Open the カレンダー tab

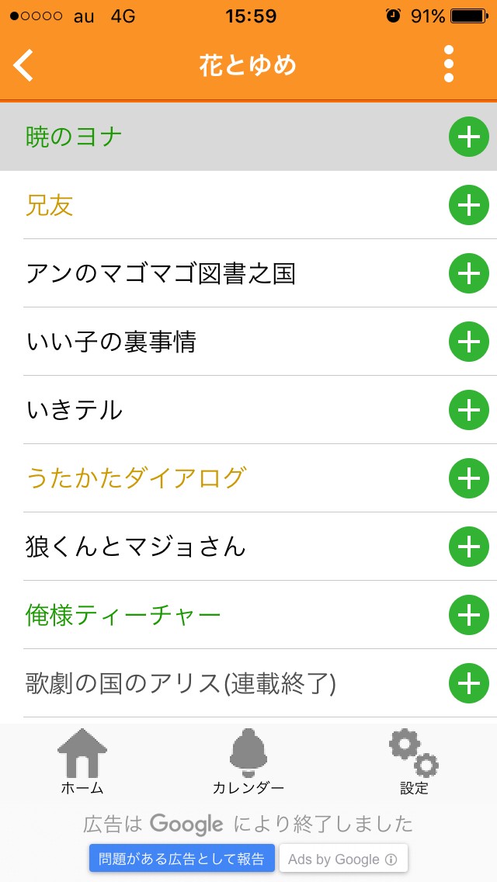click(248, 762)
